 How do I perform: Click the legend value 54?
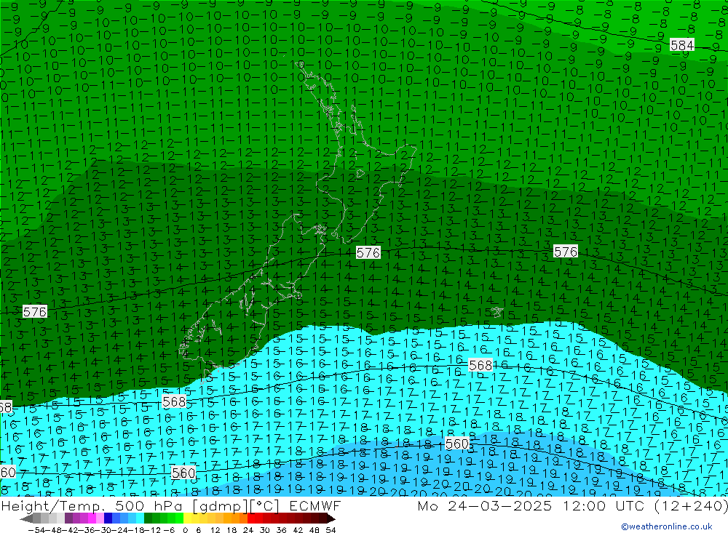pos(331,530)
